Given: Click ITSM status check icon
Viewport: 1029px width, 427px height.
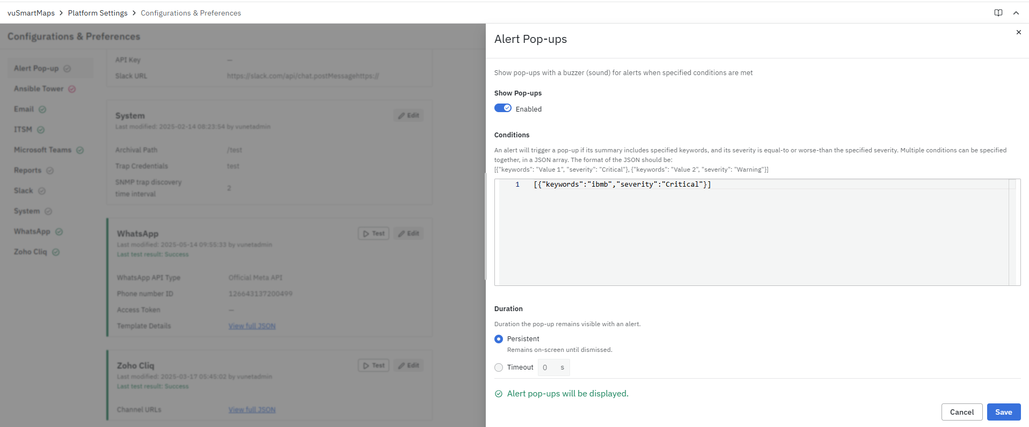Looking at the screenshot, I should coord(41,130).
